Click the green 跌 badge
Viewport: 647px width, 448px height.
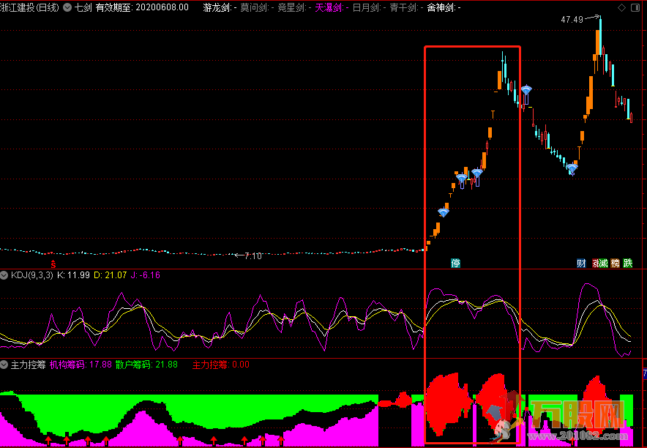628,264
